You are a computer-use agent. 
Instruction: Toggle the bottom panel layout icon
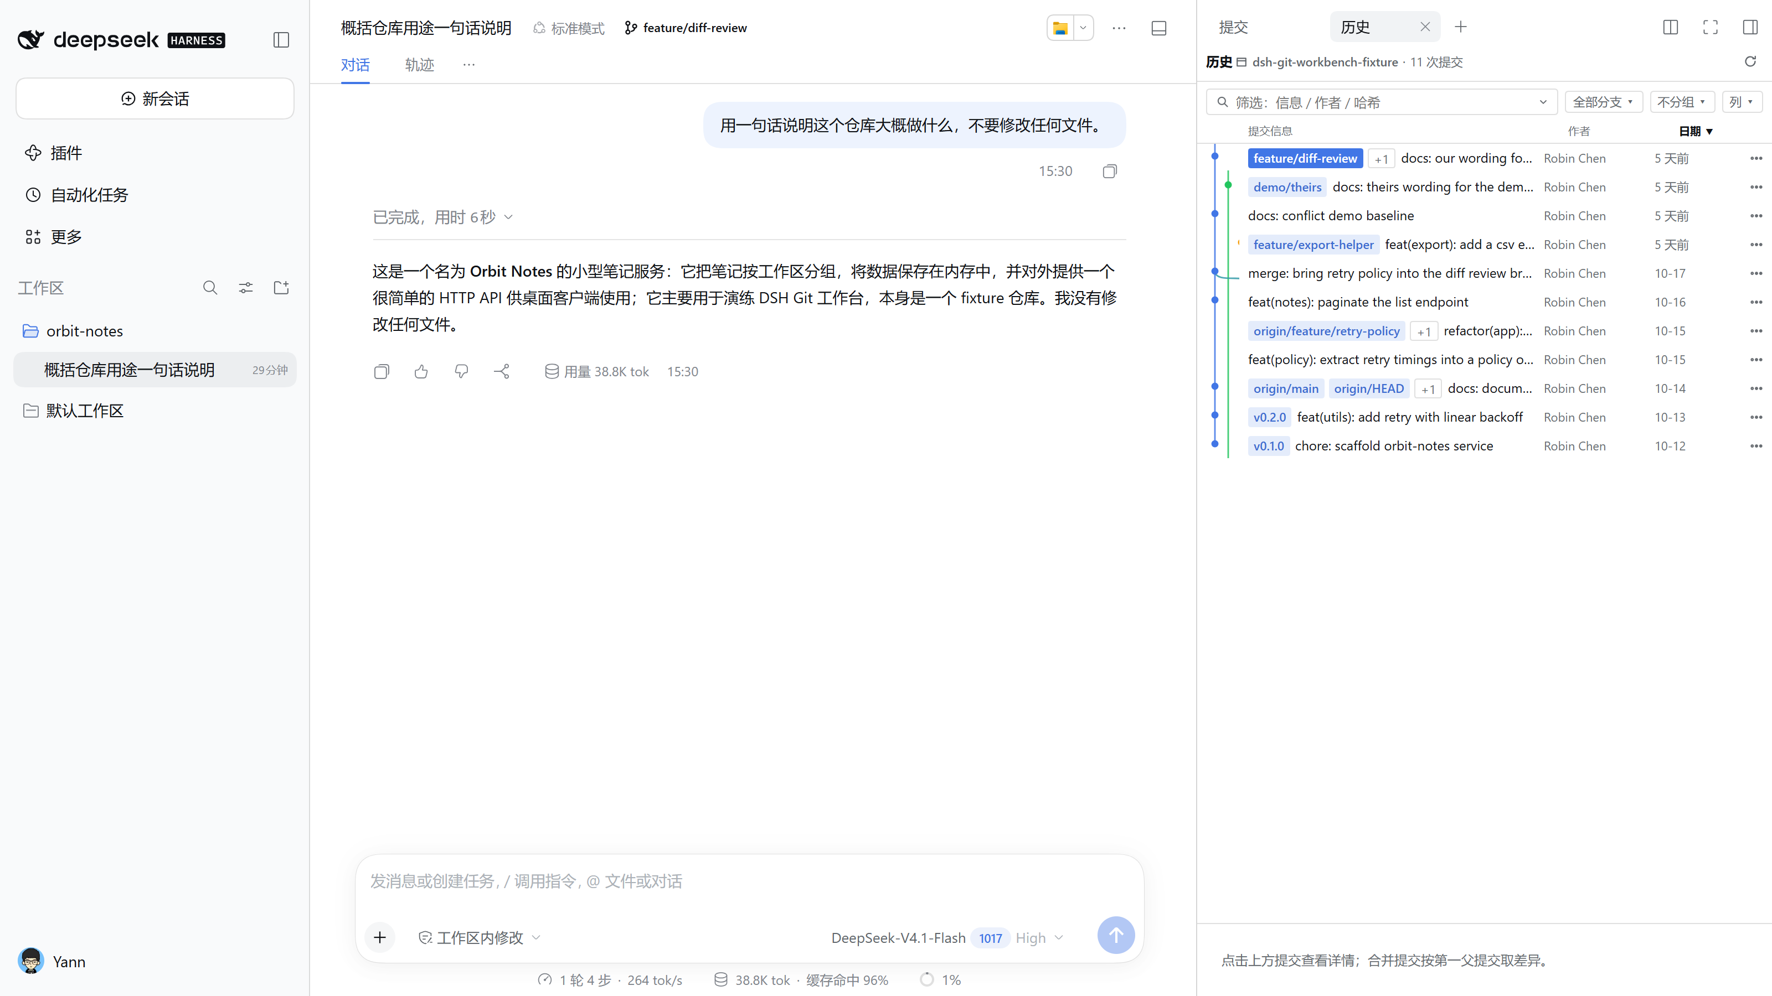coord(1158,28)
